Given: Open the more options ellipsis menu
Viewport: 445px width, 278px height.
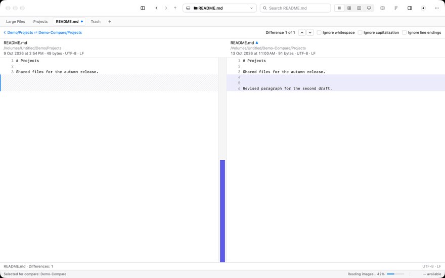Looking at the screenshot, I should [x=437, y=8].
